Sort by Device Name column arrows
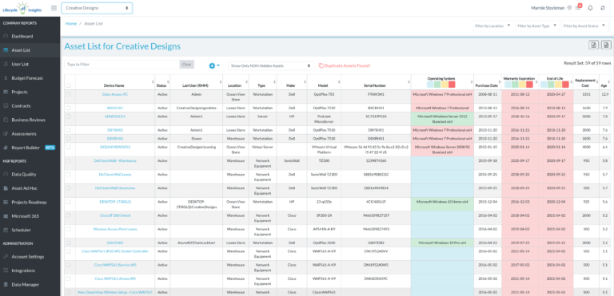 (153, 81)
